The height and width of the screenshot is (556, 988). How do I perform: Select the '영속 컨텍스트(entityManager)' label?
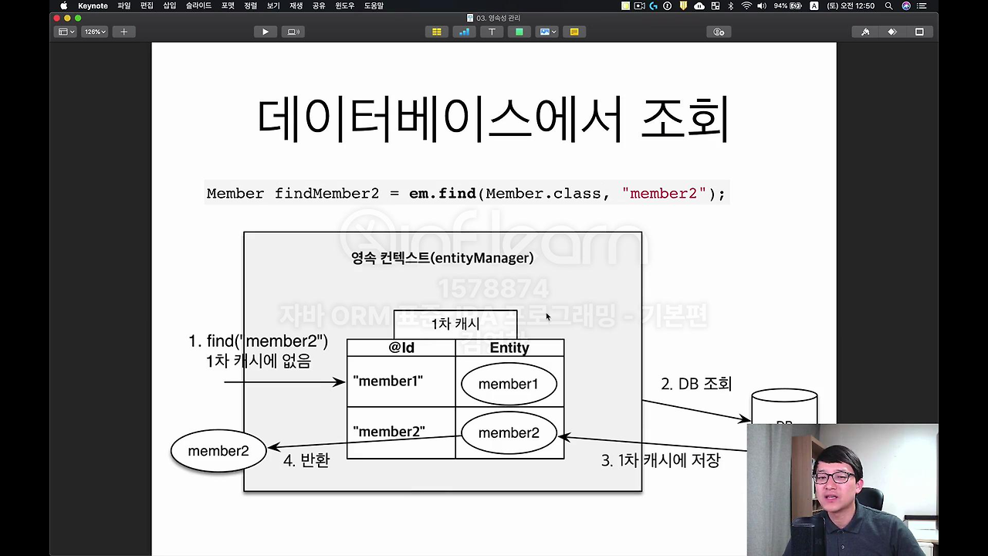pyautogui.click(x=442, y=258)
